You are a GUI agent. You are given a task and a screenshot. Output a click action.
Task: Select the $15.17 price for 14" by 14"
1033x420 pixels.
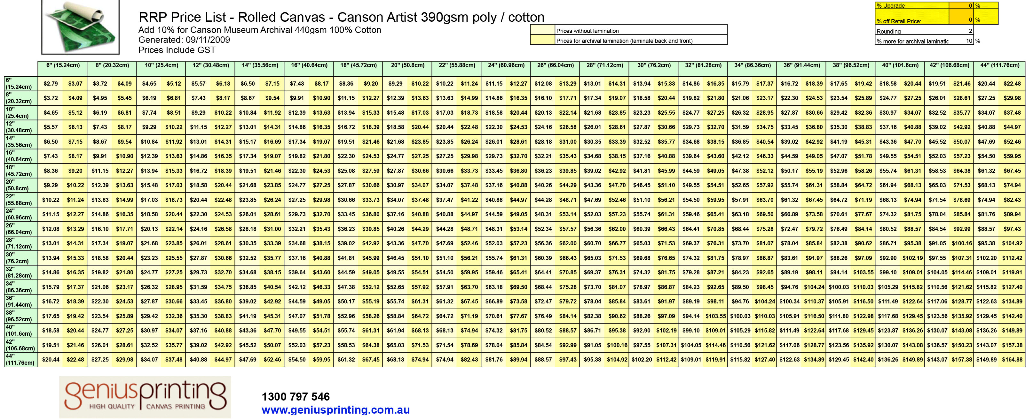[x=248, y=142]
